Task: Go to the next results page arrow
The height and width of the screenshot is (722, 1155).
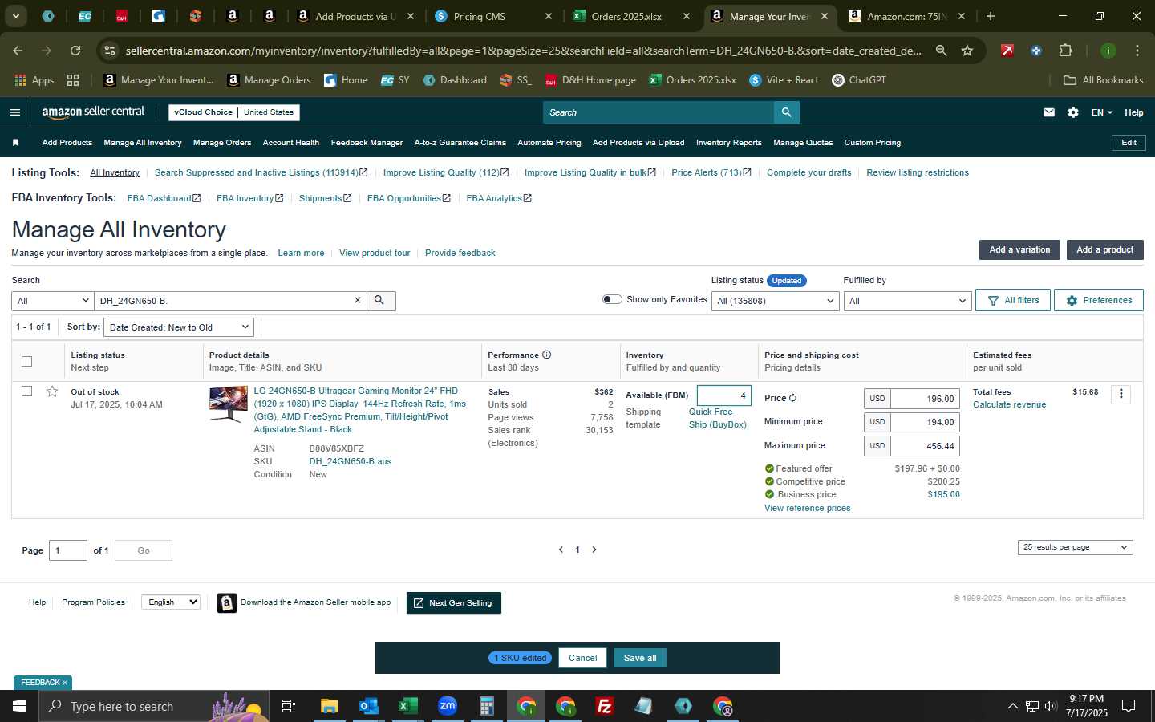Action: [x=594, y=550]
